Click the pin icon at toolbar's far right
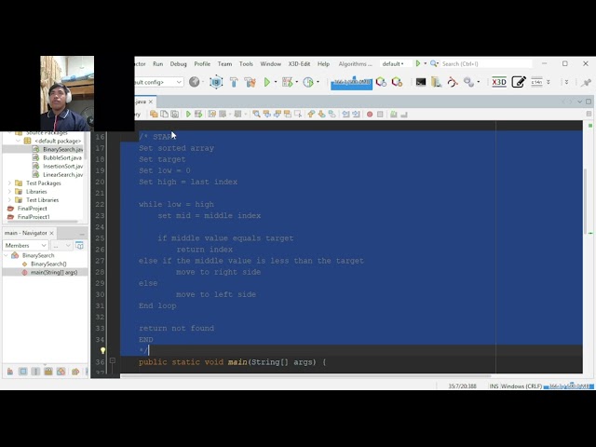Image resolution: width=596 pixels, height=447 pixels. click(586, 82)
